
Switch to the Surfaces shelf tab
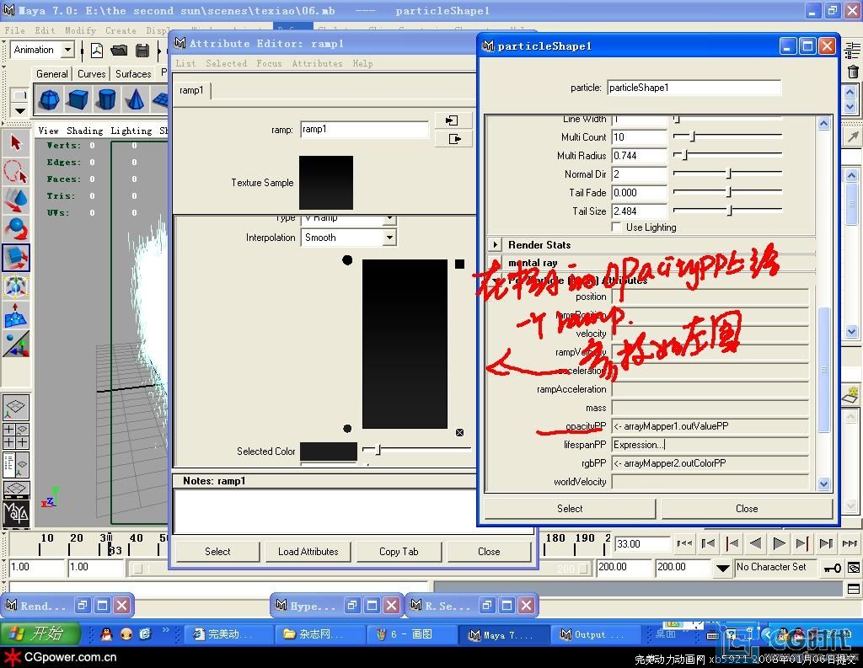click(133, 74)
